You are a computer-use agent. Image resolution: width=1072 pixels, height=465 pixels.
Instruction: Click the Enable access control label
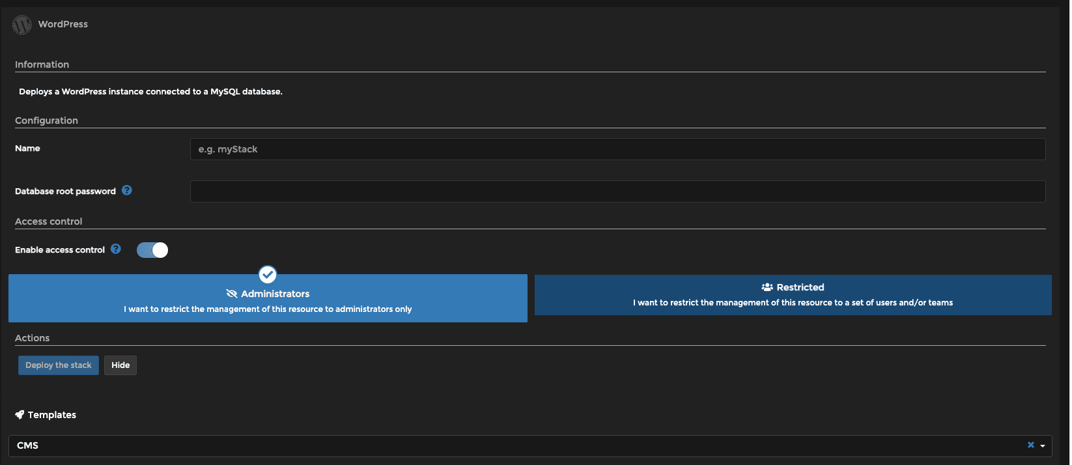click(x=60, y=250)
